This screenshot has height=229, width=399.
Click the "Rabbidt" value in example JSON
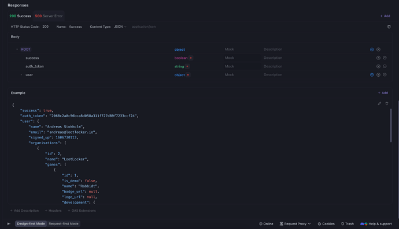[x=87, y=186]
